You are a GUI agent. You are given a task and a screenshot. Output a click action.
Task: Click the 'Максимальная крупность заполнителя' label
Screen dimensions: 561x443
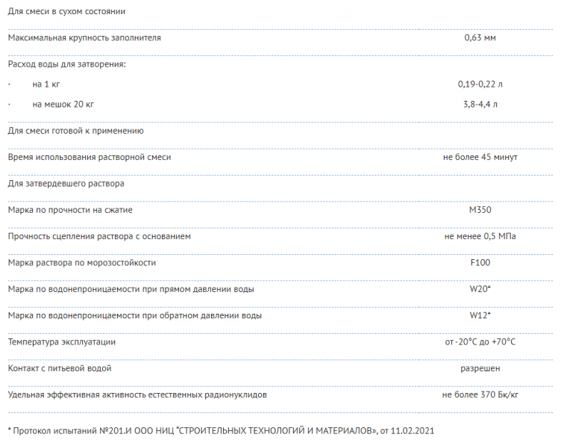(84, 37)
